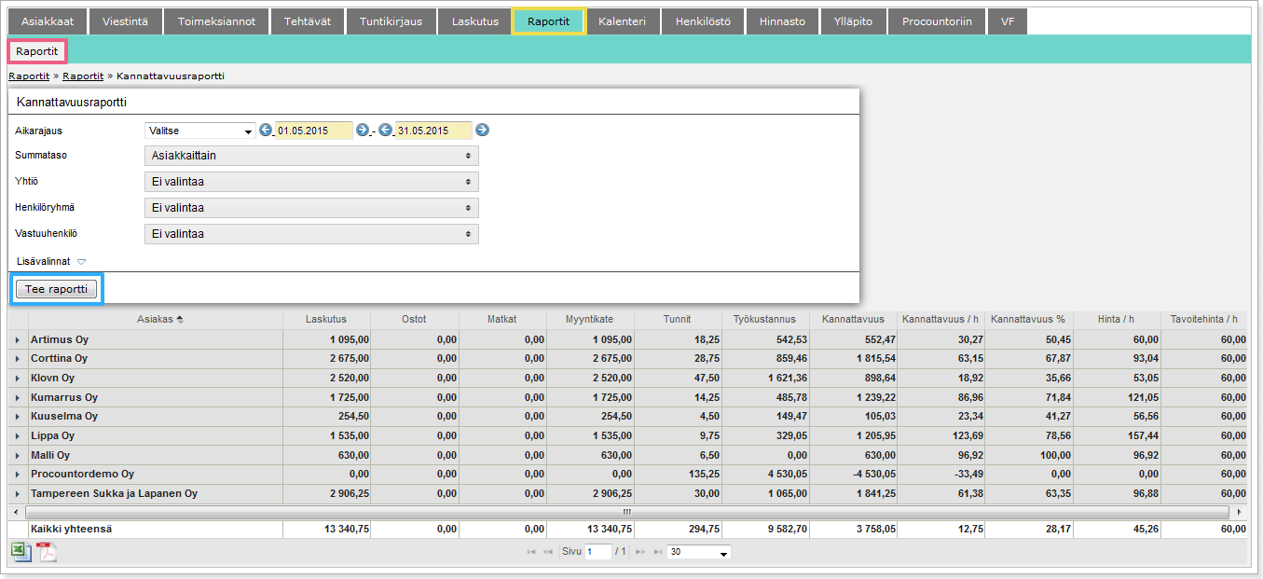This screenshot has width=1263, height=579.
Task: Click the Kannattavuus % column header
Action: [x=1028, y=319]
